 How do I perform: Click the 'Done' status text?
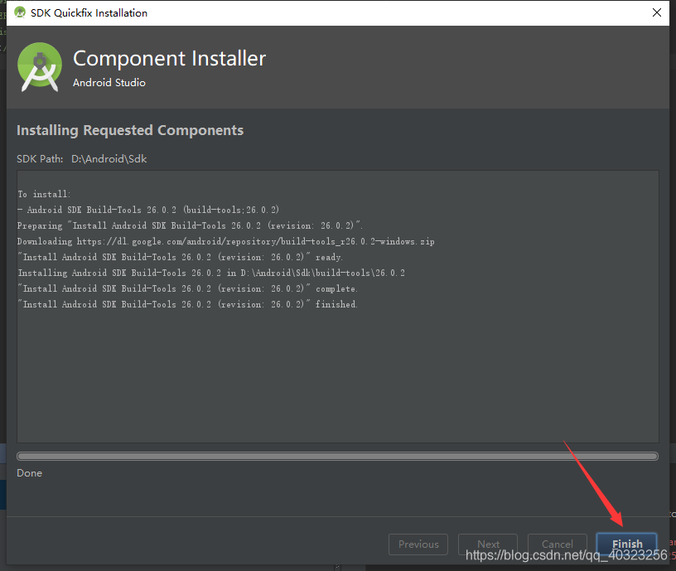29,473
